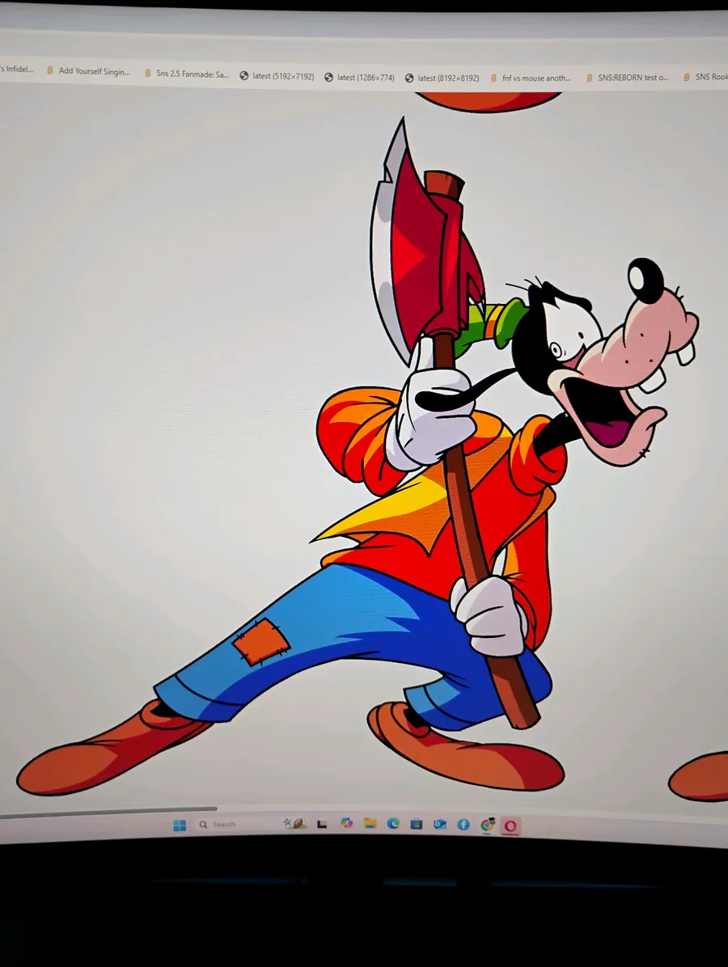Screen dimensions: 728x967
Task: Open File Explorer from the taskbar
Action: coord(370,823)
